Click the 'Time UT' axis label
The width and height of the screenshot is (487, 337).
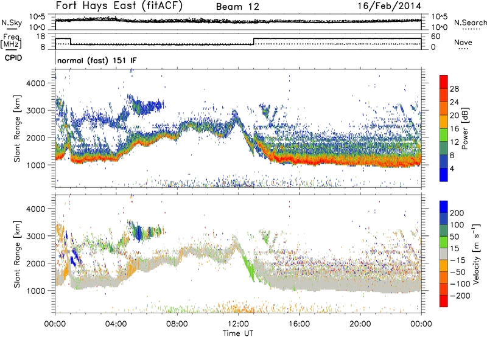pos(238,333)
